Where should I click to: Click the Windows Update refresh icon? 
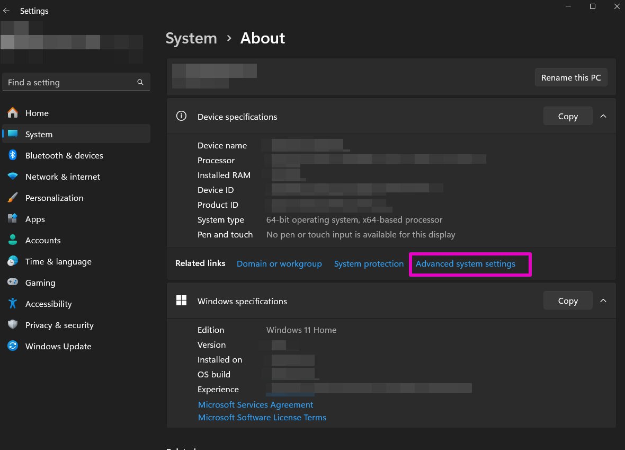[13, 346]
